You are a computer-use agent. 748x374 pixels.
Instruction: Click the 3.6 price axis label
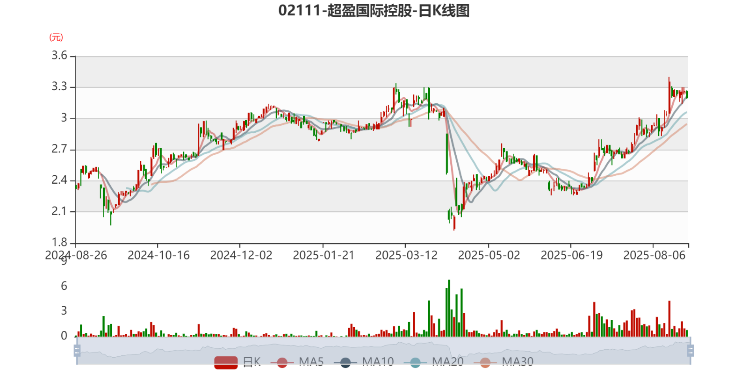click(59, 56)
